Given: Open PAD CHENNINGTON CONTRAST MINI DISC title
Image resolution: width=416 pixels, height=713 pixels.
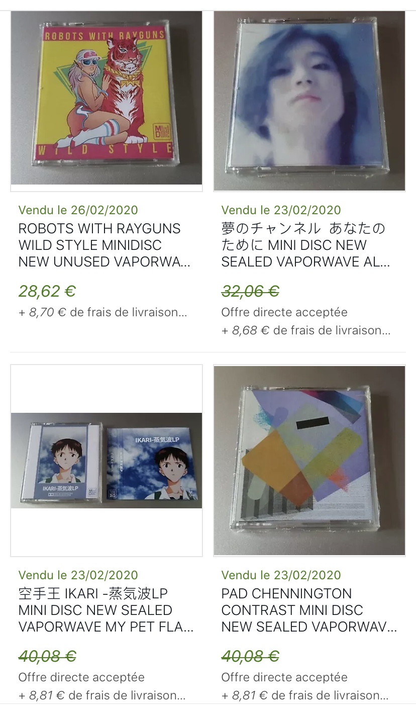Looking at the screenshot, I should (309, 610).
